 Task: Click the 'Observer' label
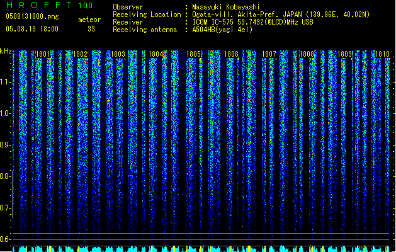point(128,7)
